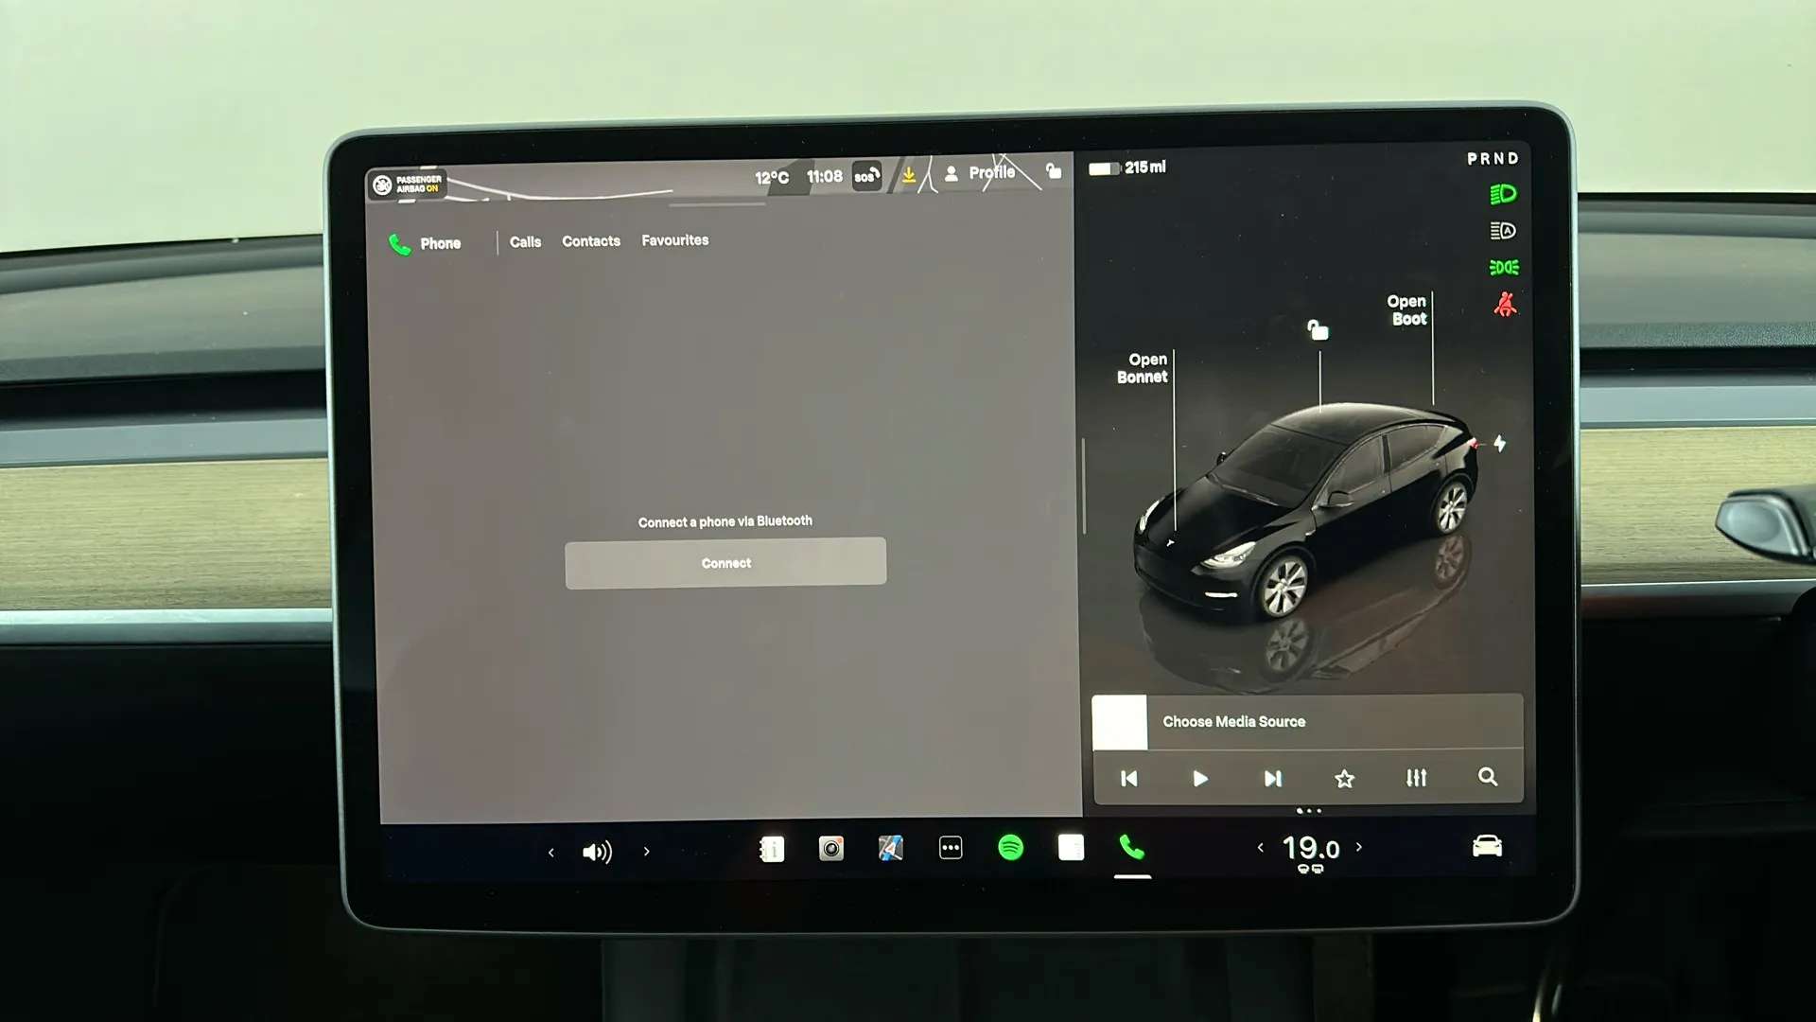Lower temperature with the left chevron
The height and width of the screenshot is (1022, 1816).
(1261, 848)
